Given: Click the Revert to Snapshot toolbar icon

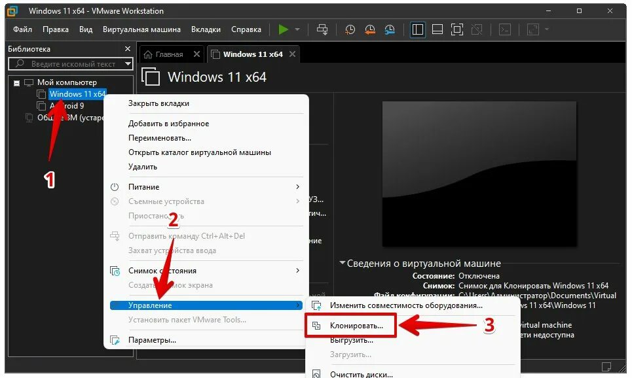Looking at the screenshot, I should click(369, 29).
